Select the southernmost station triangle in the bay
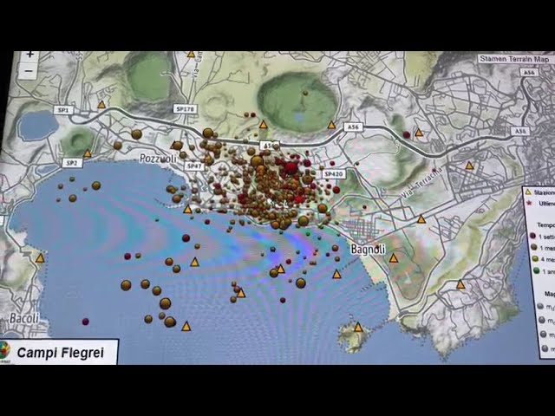Screen dimensions: 555x416 coord(186,327)
